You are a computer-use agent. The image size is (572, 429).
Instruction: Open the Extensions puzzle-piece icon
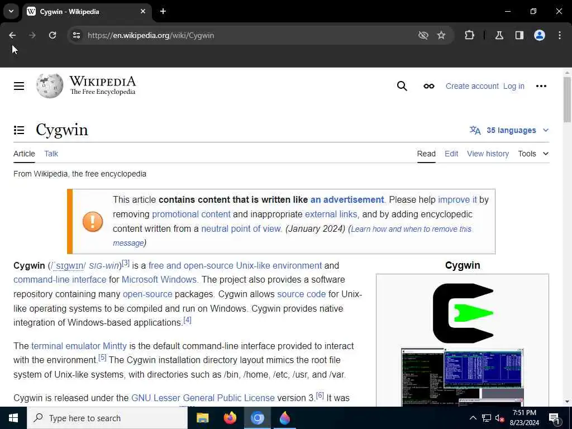pyautogui.click(x=469, y=35)
